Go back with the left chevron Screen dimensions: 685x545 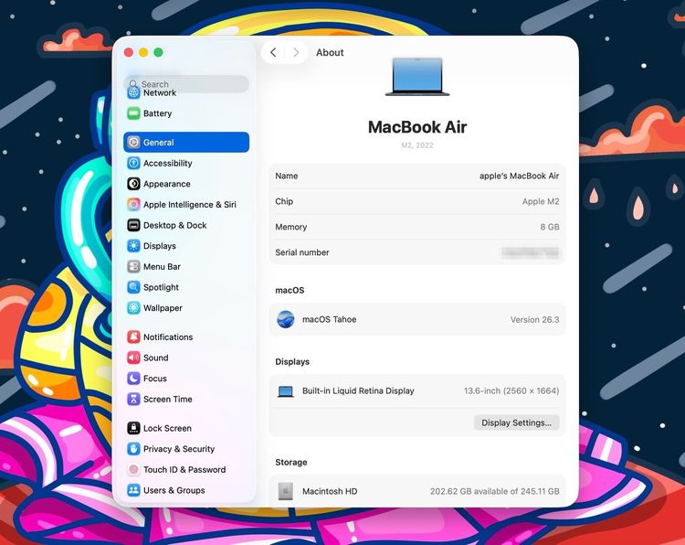[x=273, y=52]
